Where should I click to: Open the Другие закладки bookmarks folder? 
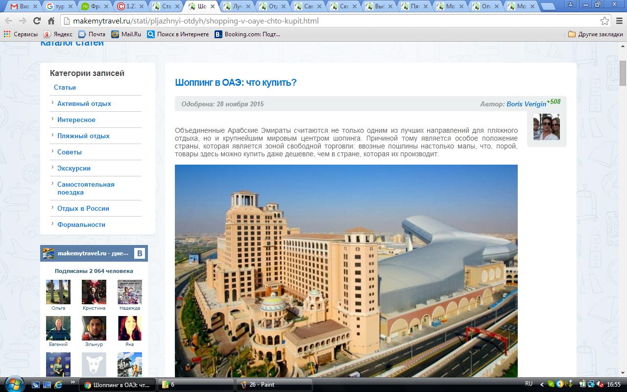click(x=595, y=34)
